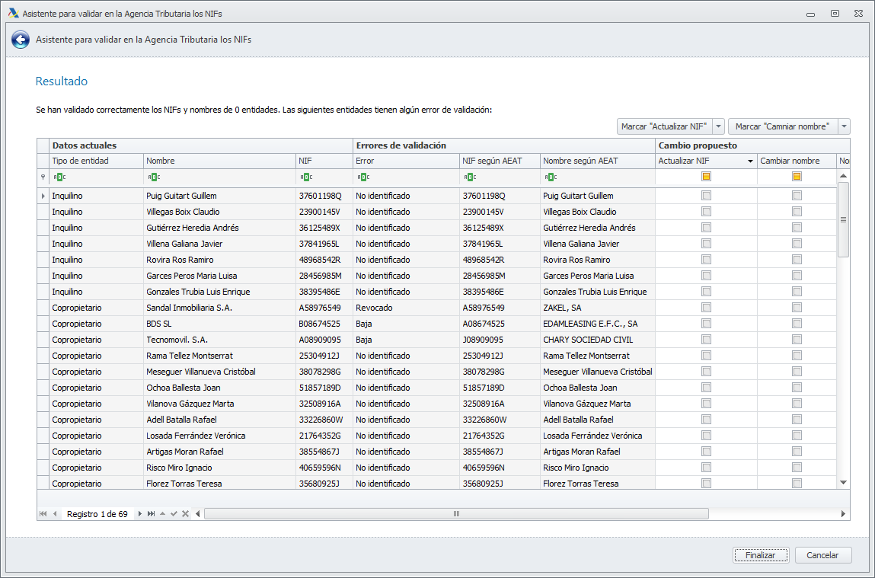
Task: Check Actualizar NIF for Puig Guitart Guillem
Action: pyautogui.click(x=706, y=196)
